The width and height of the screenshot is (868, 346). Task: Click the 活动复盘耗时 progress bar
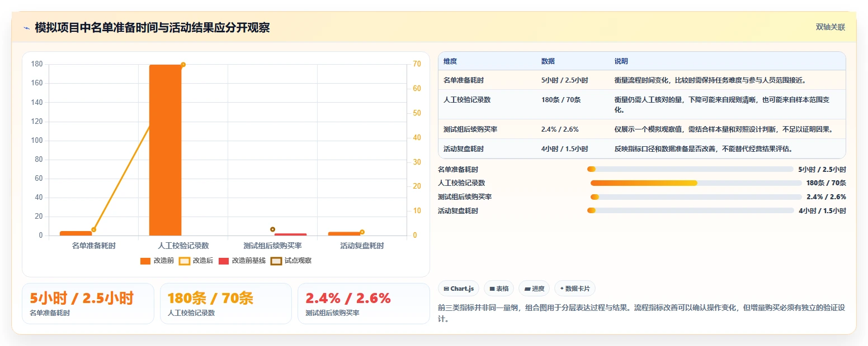point(690,210)
